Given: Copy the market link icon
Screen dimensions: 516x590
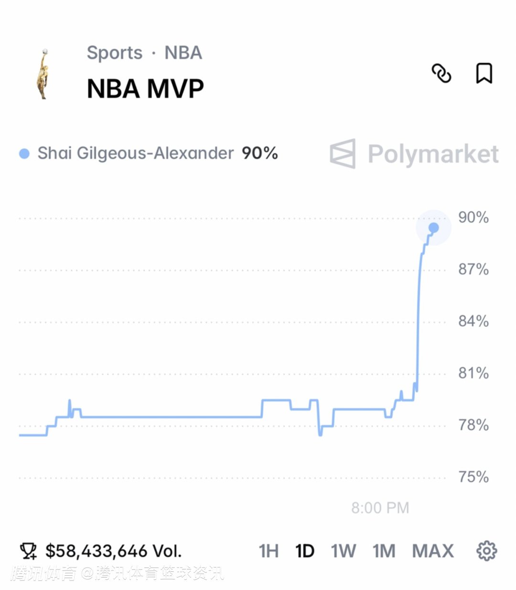Looking at the screenshot, I should click(441, 74).
